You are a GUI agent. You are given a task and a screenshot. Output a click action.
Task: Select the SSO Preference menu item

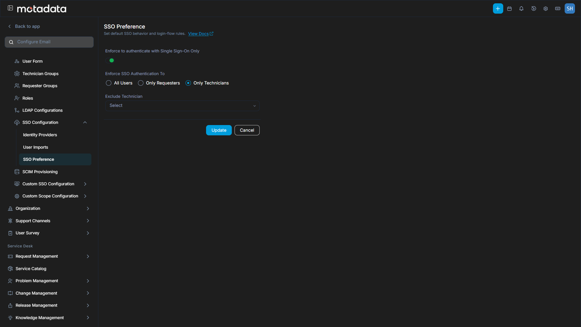pos(55,159)
